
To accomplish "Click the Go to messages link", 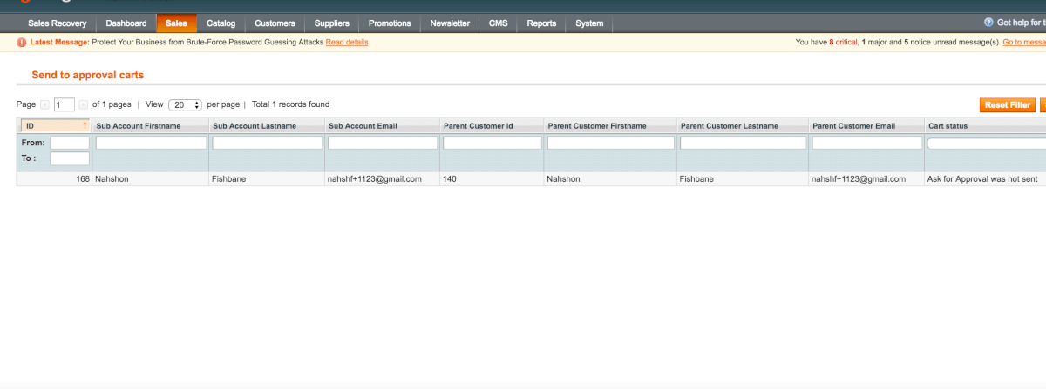I will coord(1023,43).
